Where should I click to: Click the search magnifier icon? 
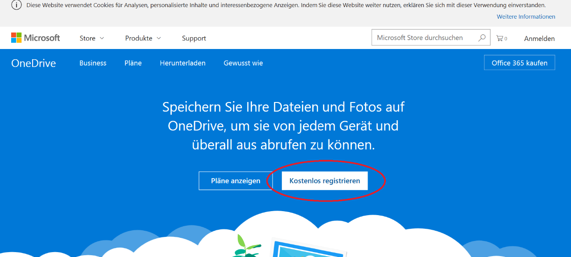tap(482, 38)
